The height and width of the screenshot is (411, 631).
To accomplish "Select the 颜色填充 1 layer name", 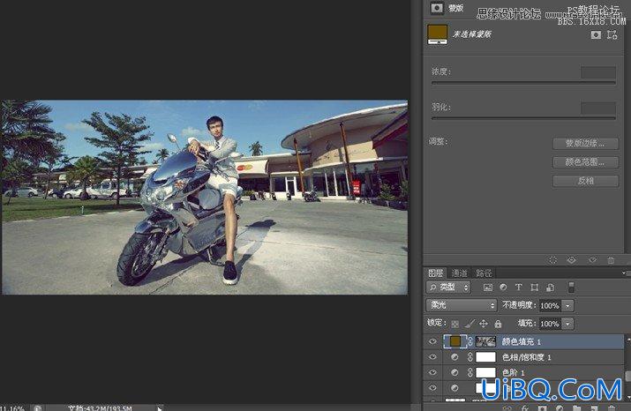I will click(522, 342).
